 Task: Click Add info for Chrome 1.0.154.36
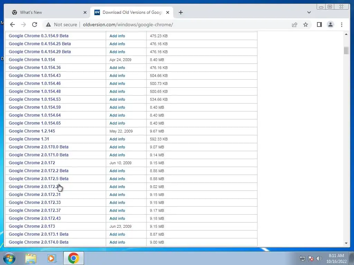click(x=117, y=68)
